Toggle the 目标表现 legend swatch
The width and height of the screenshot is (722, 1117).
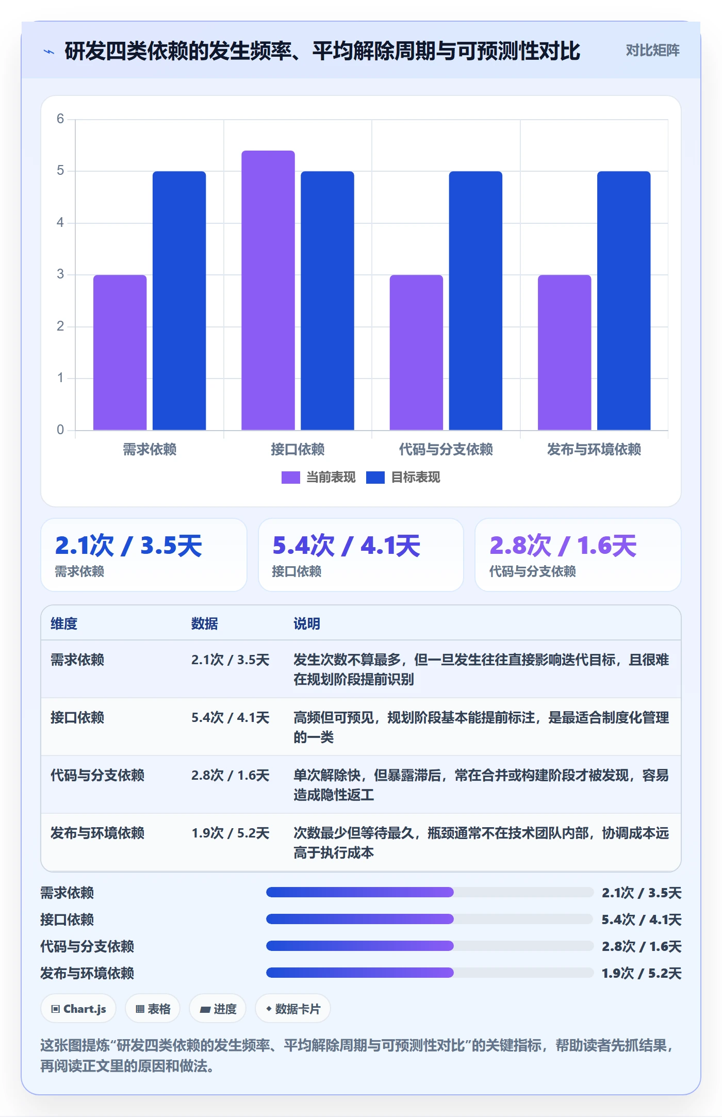click(x=375, y=478)
